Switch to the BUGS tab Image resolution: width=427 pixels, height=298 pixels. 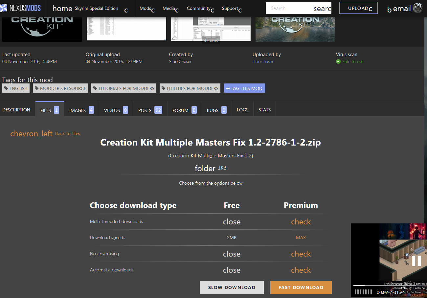[216, 110]
